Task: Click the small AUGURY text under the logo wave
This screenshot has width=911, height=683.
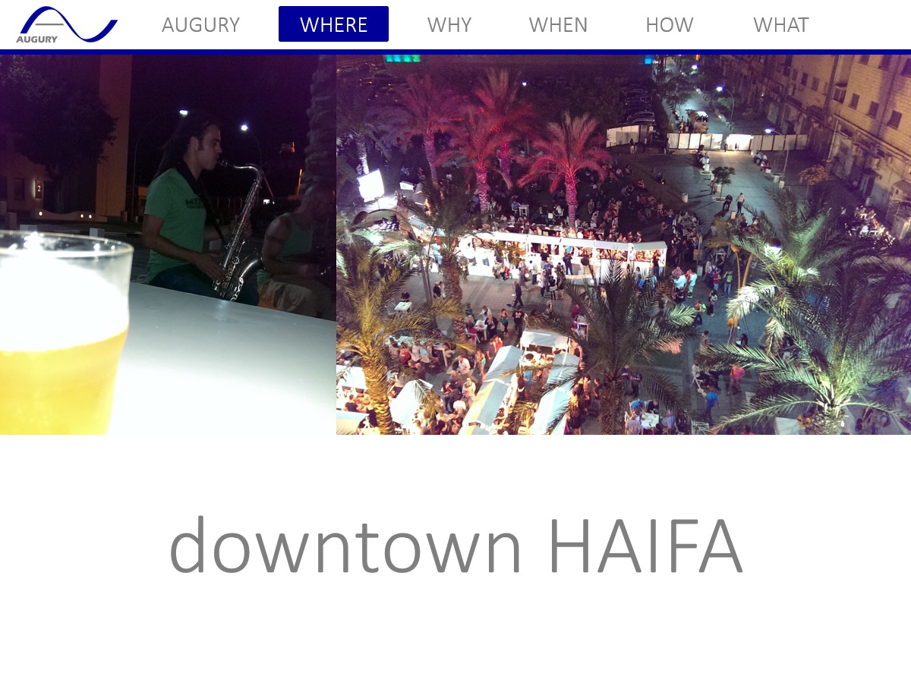Action: [36, 39]
